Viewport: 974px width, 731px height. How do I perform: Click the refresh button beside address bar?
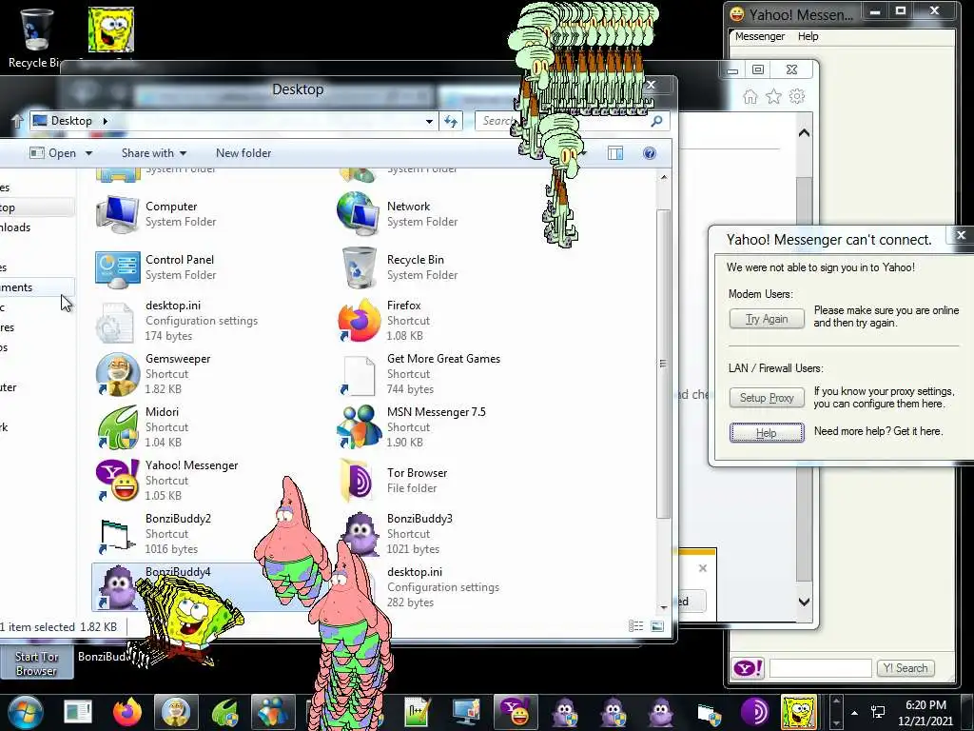451,121
